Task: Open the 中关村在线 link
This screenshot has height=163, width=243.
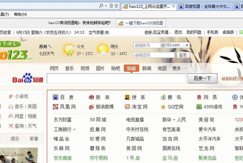Action: (137, 129)
